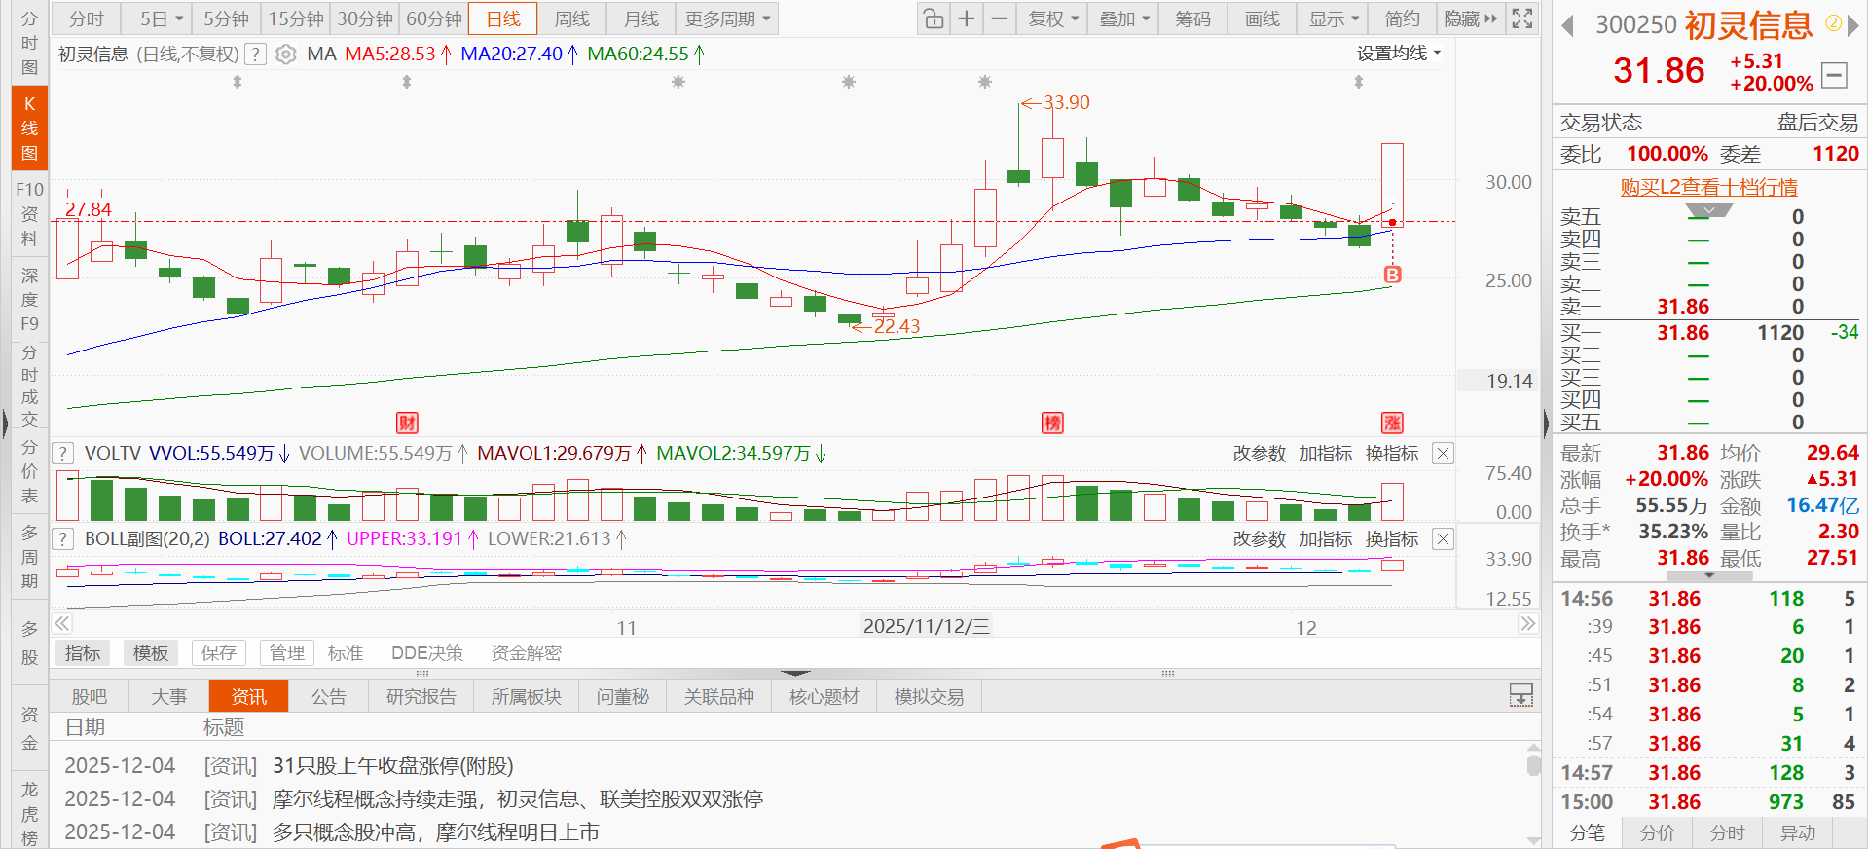The height and width of the screenshot is (849, 1868).
Task: Open 分笔 tab at bottom right
Action: (x=1588, y=833)
